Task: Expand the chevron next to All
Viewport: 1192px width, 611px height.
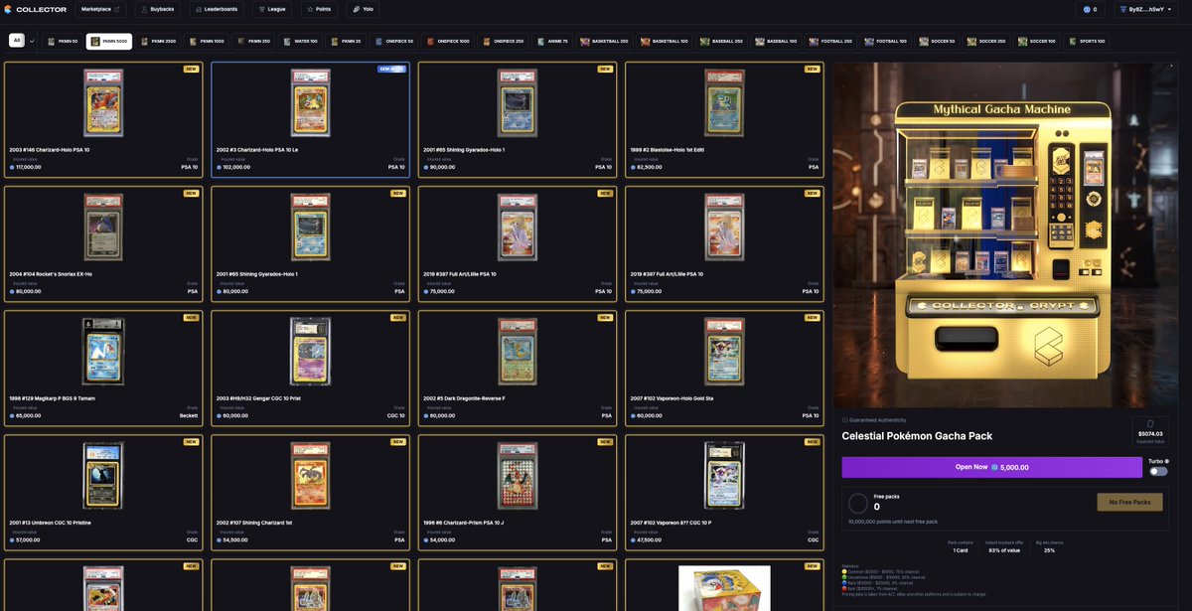Action: (33, 41)
